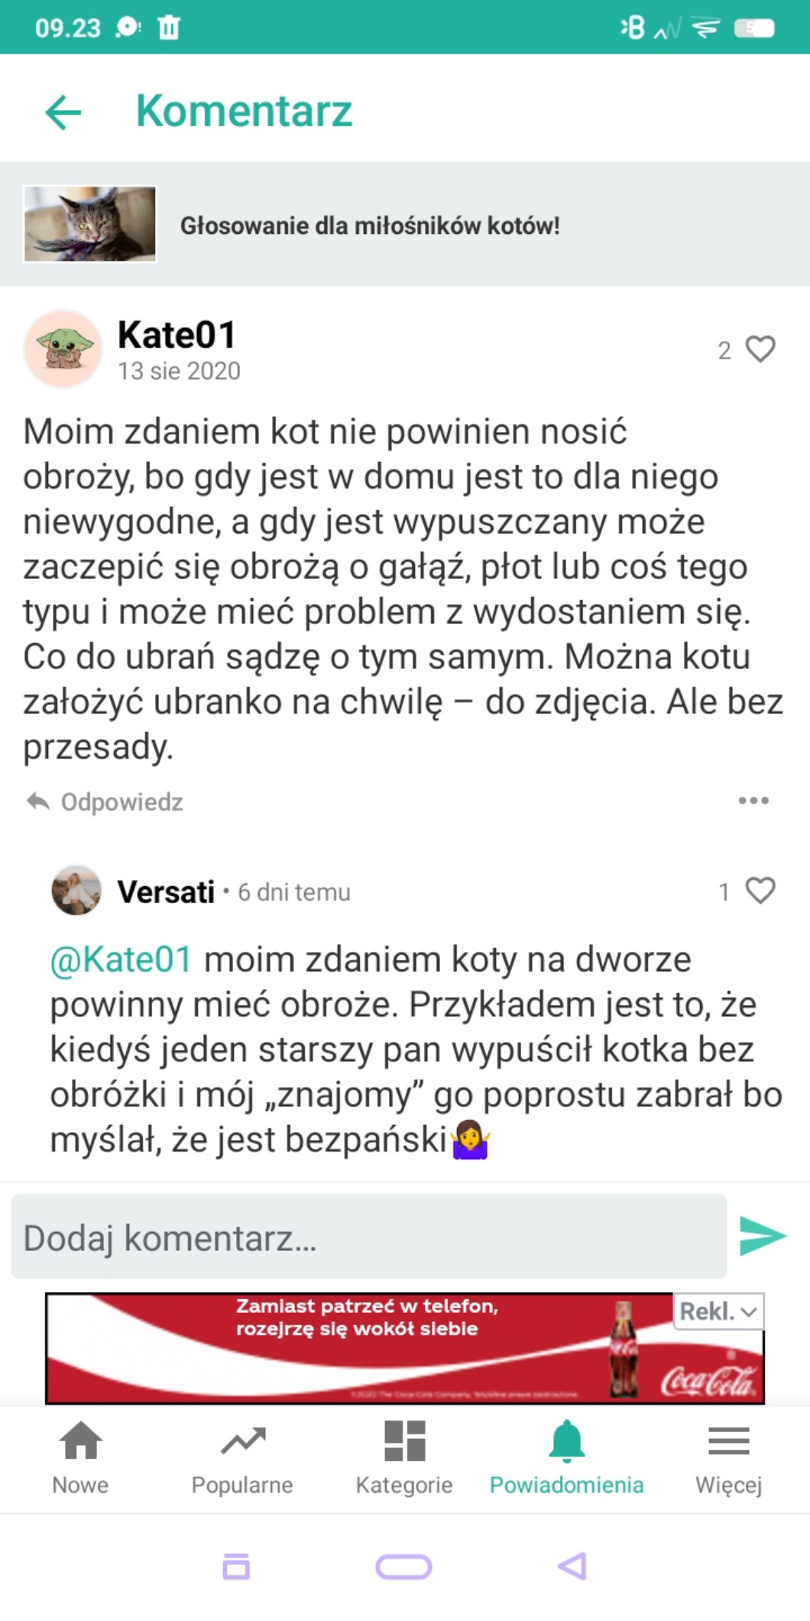Open the Kategorie tab

tap(404, 1457)
